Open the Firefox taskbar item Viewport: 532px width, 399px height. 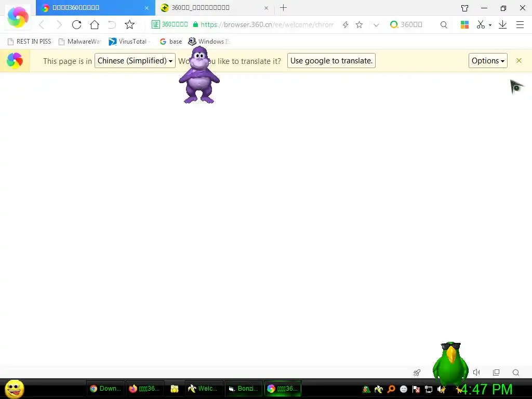click(144, 389)
